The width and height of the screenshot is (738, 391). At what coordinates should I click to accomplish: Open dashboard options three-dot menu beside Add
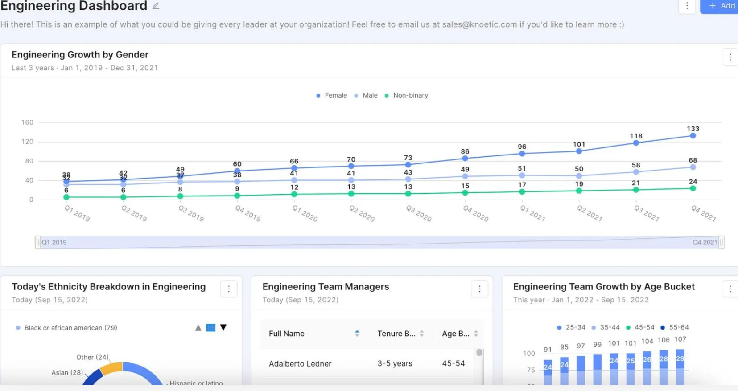[x=687, y=6]
